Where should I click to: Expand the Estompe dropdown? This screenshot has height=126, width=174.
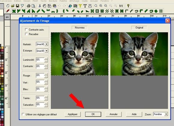tap(46, 51)
